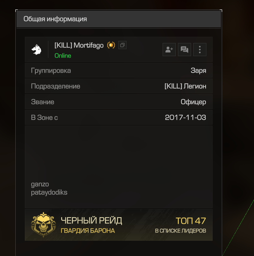Click the pataydodiks text line
This screenshot has width=254, height=256.
point(49,192)
